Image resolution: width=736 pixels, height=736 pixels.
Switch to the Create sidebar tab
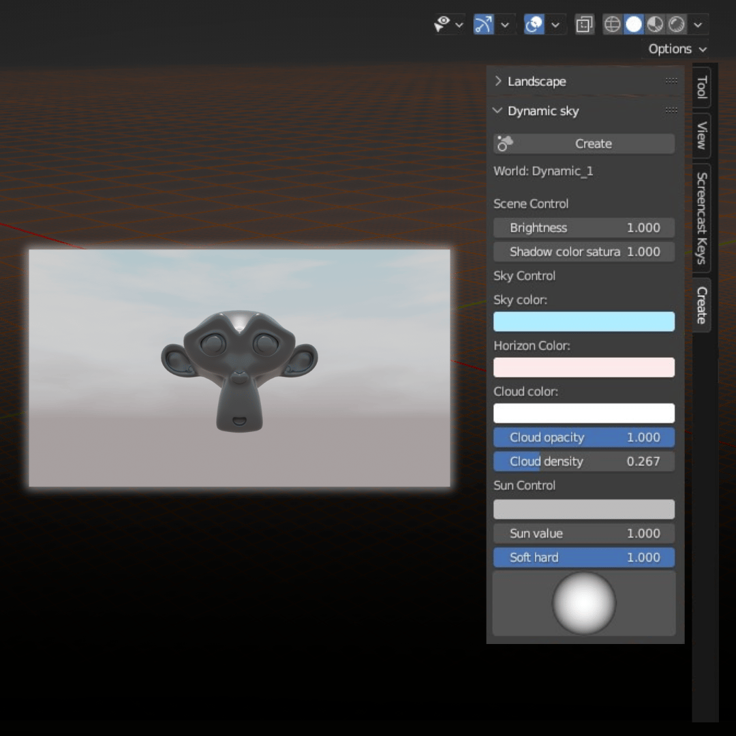coord(702,305)
